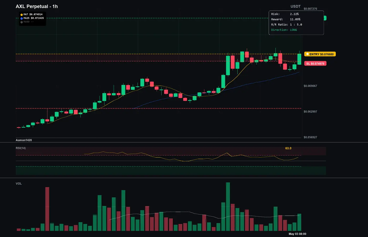Select the ENTRY $0.076680 price tag
This screenshot has width=368, height=237.
click(x=320, y=54)
